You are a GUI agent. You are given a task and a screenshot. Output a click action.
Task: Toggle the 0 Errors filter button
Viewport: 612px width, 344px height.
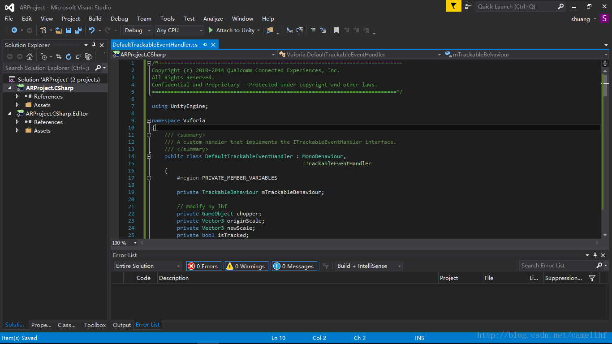coord(203,266)
